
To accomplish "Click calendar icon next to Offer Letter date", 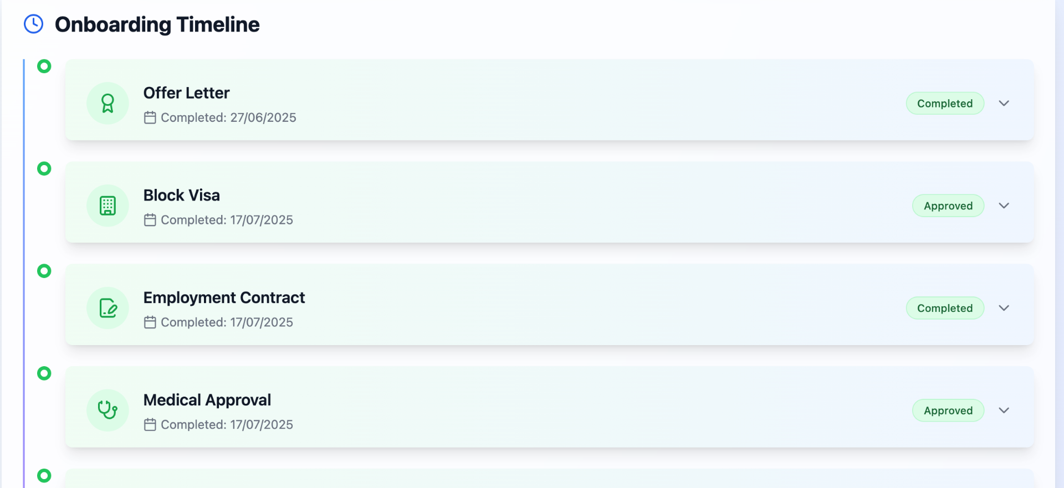I will tap(150, 117).
